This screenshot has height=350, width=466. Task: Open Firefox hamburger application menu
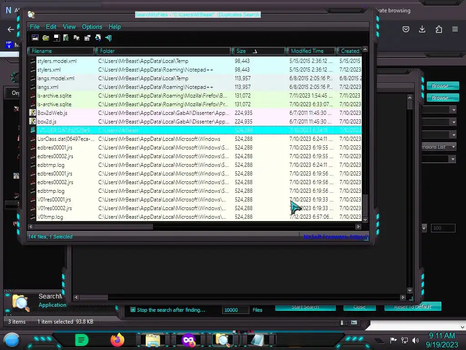(455, 29)
